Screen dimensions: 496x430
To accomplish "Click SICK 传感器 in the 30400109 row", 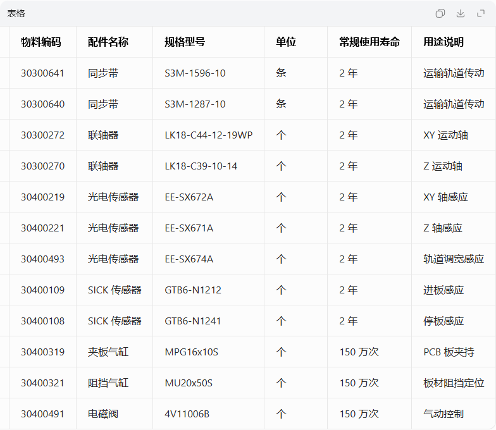I will pyautogui.click(x=115, y=290).
